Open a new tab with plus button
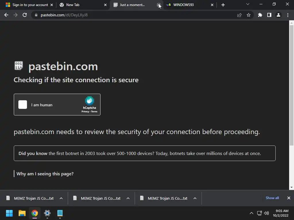Viewport: 294px width, 220px height. coord(223,5)
